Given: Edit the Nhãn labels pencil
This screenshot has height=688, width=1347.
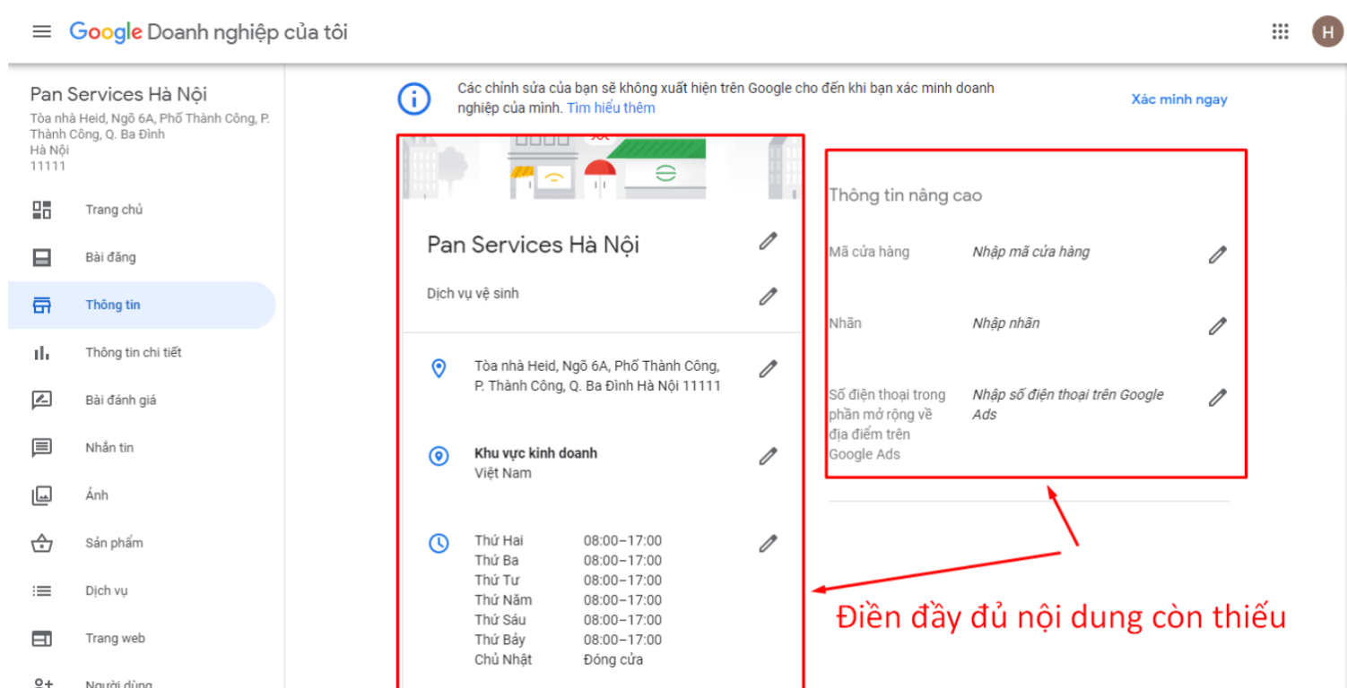Looking at the screenshot, I should coord(1217,326).
